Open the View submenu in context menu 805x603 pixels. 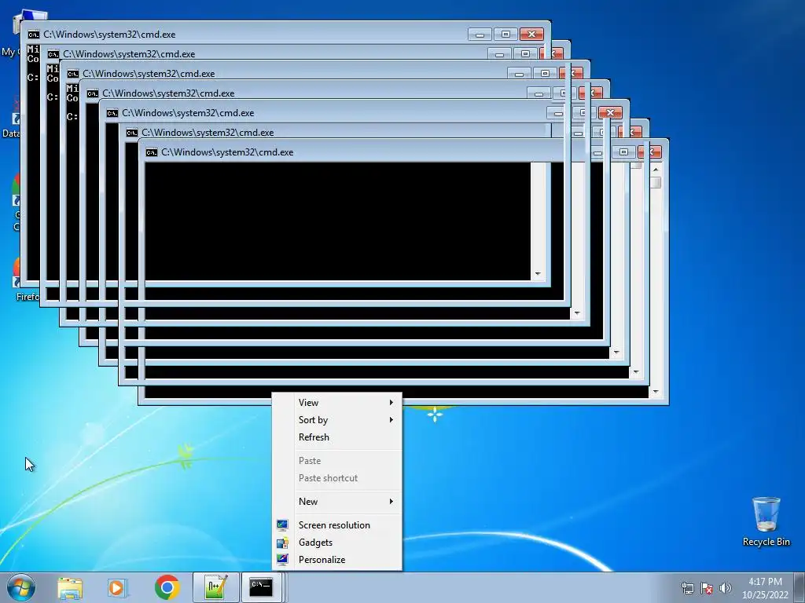(x=336, y=403)
